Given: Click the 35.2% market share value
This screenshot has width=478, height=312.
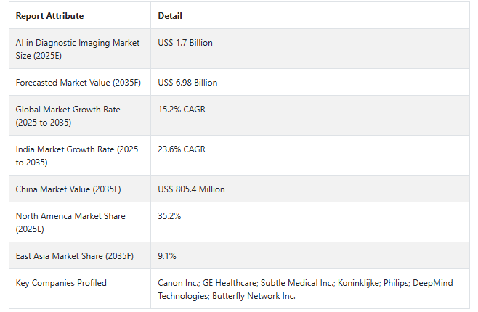Looking at the screenshot, I should [169, 216].
